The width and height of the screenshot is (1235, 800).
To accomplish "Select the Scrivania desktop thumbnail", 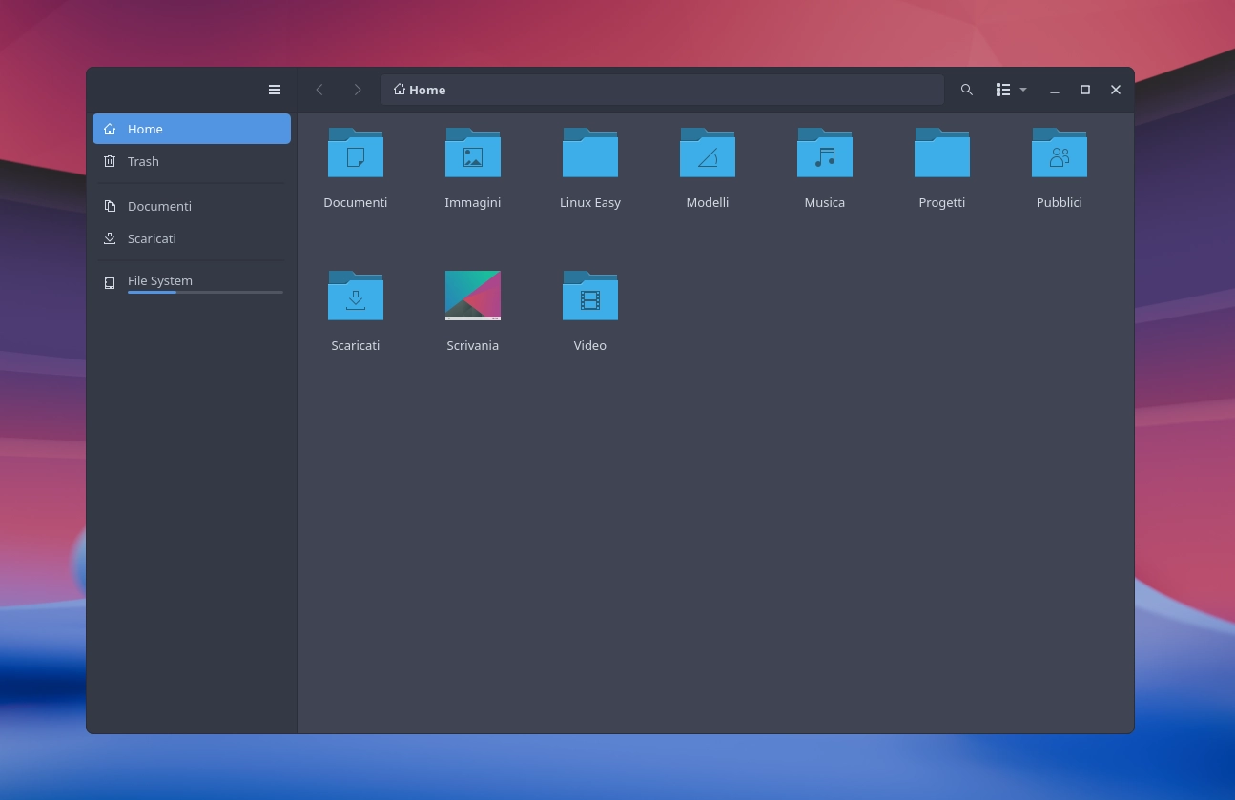I will 473,296.
